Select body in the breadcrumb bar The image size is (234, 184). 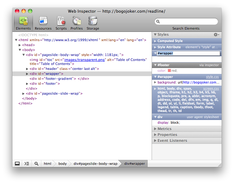[x=62, y=164]
